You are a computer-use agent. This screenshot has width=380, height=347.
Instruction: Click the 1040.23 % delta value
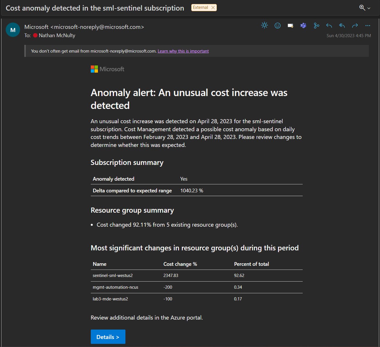pyautogui.click(x=192, y=191)
